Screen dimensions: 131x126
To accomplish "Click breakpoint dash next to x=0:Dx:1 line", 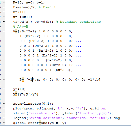I will [x=3, y=17].
